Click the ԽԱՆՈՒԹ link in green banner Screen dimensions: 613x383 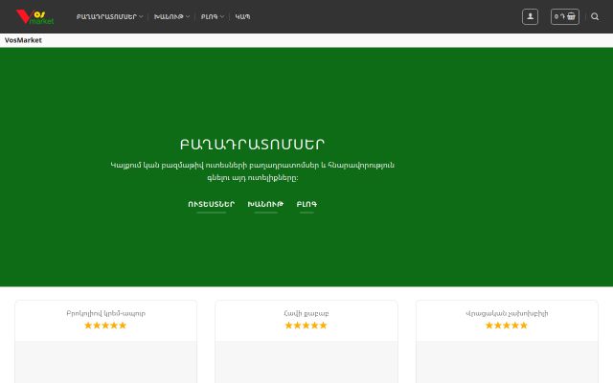tap(265, 204)
